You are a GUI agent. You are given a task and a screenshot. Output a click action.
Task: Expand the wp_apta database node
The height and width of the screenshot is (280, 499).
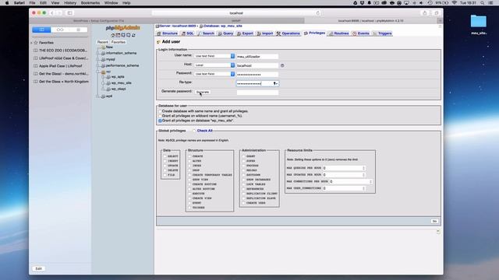click(104, 77)
